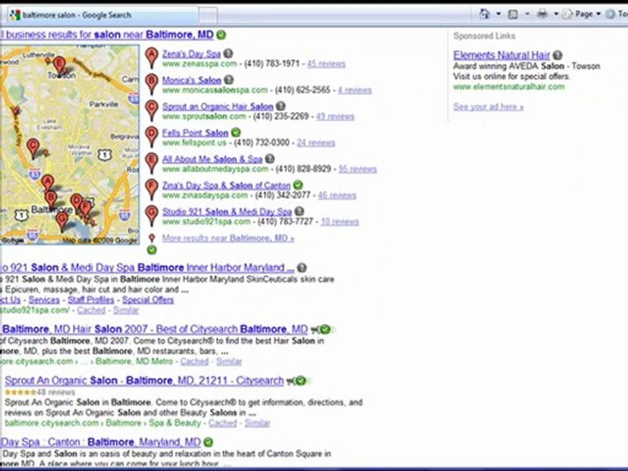Select the 'baltimore salon - Google Search' tab
This screenshot has width=628, height=471.
click(102, 15)
